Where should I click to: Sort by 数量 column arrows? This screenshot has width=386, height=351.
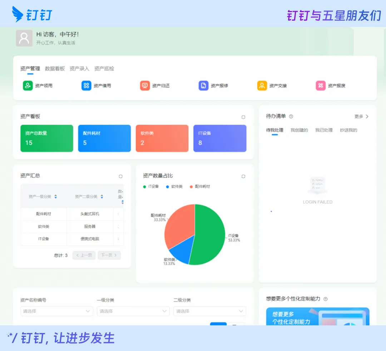point(123,202)
